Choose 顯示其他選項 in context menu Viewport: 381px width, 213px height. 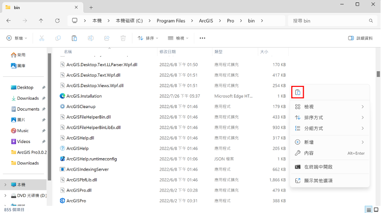tap(318, 181)
